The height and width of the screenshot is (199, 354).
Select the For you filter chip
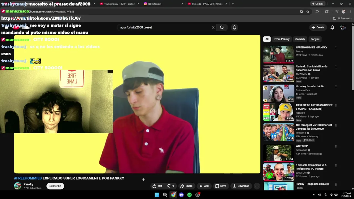(315, 39)
